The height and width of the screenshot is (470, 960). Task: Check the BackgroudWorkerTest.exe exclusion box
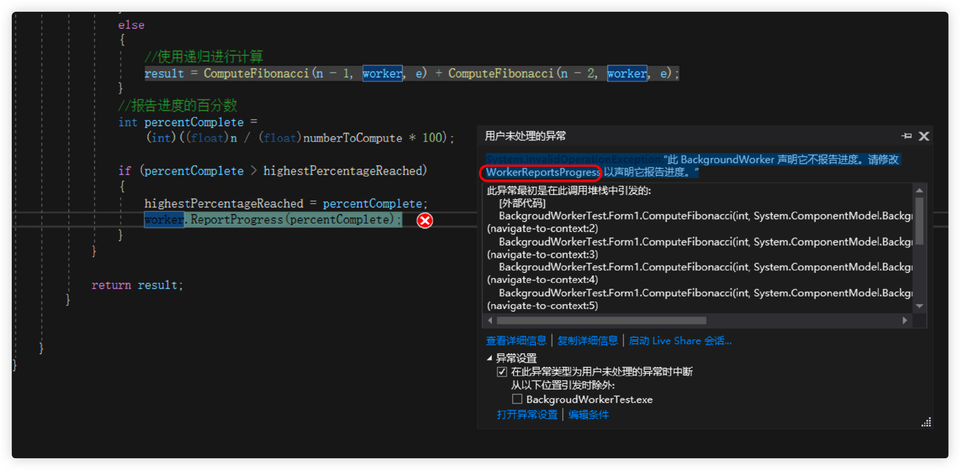[517, 399]
